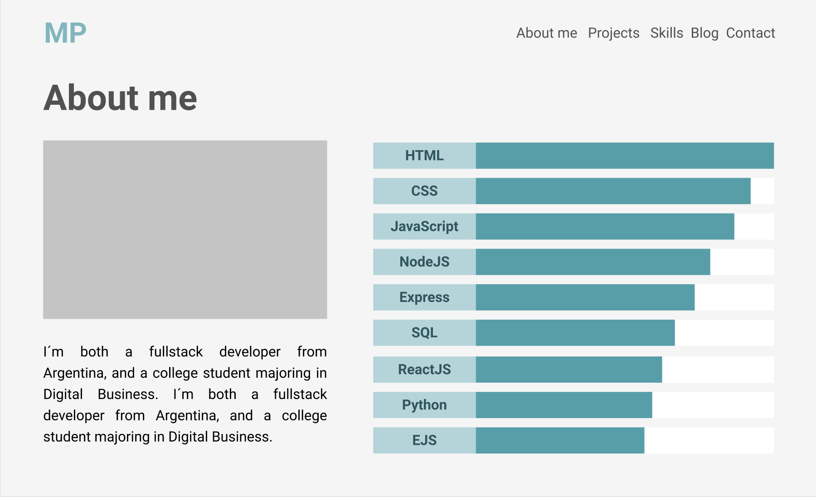
Task: Go to the Projects page
Action: pyautogui.click(x=613, y=33)
